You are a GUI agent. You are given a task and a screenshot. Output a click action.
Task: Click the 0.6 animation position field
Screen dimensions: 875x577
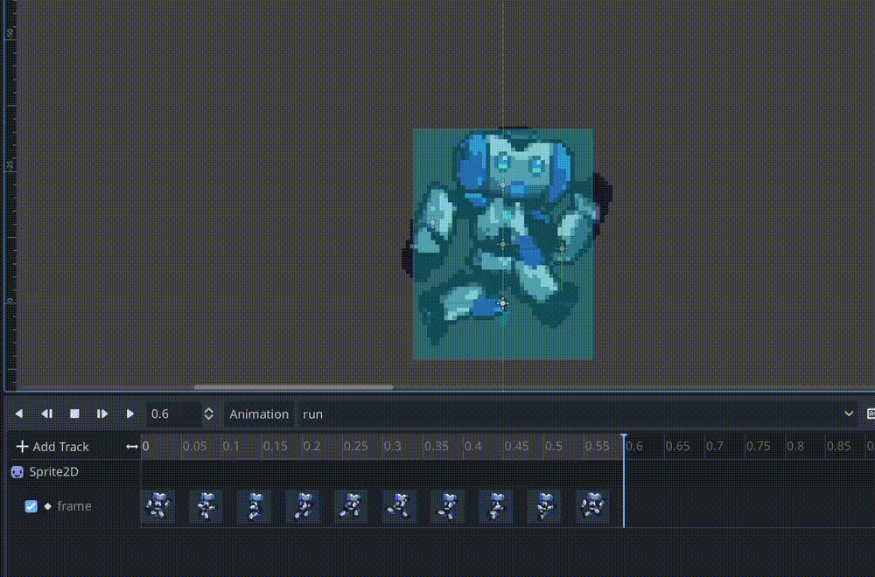point(173,414)
